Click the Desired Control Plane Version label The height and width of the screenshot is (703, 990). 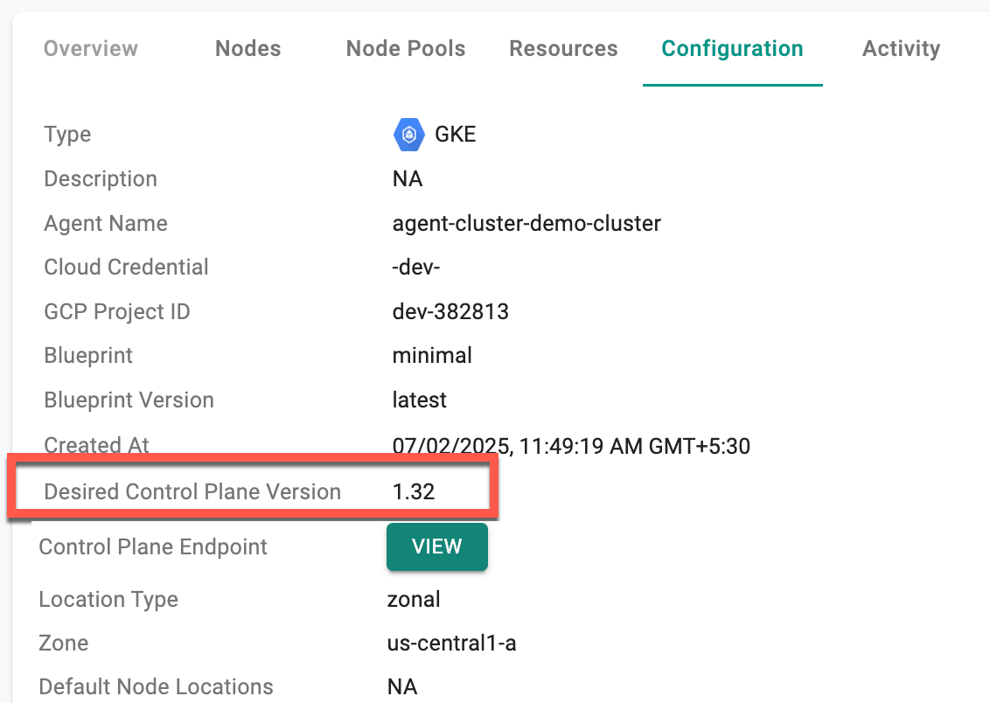coord(192,491)
